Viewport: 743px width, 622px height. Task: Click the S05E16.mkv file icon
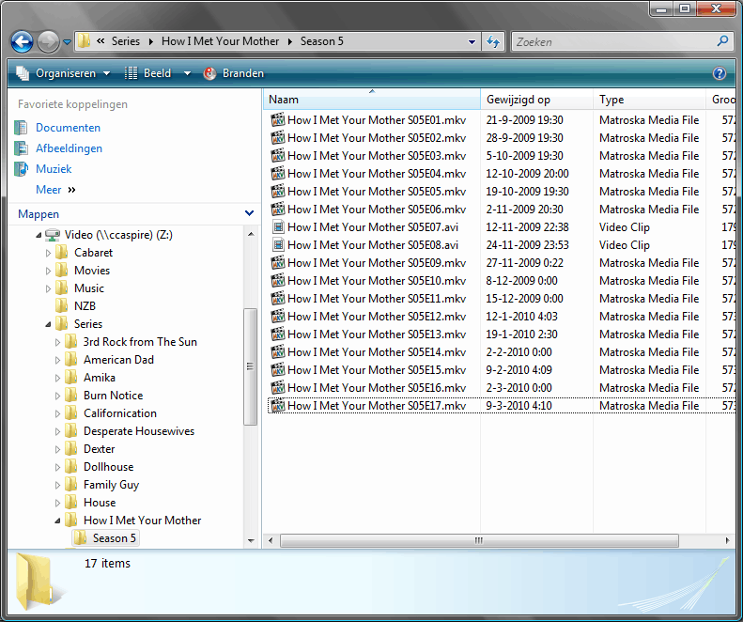pos(278,388)
